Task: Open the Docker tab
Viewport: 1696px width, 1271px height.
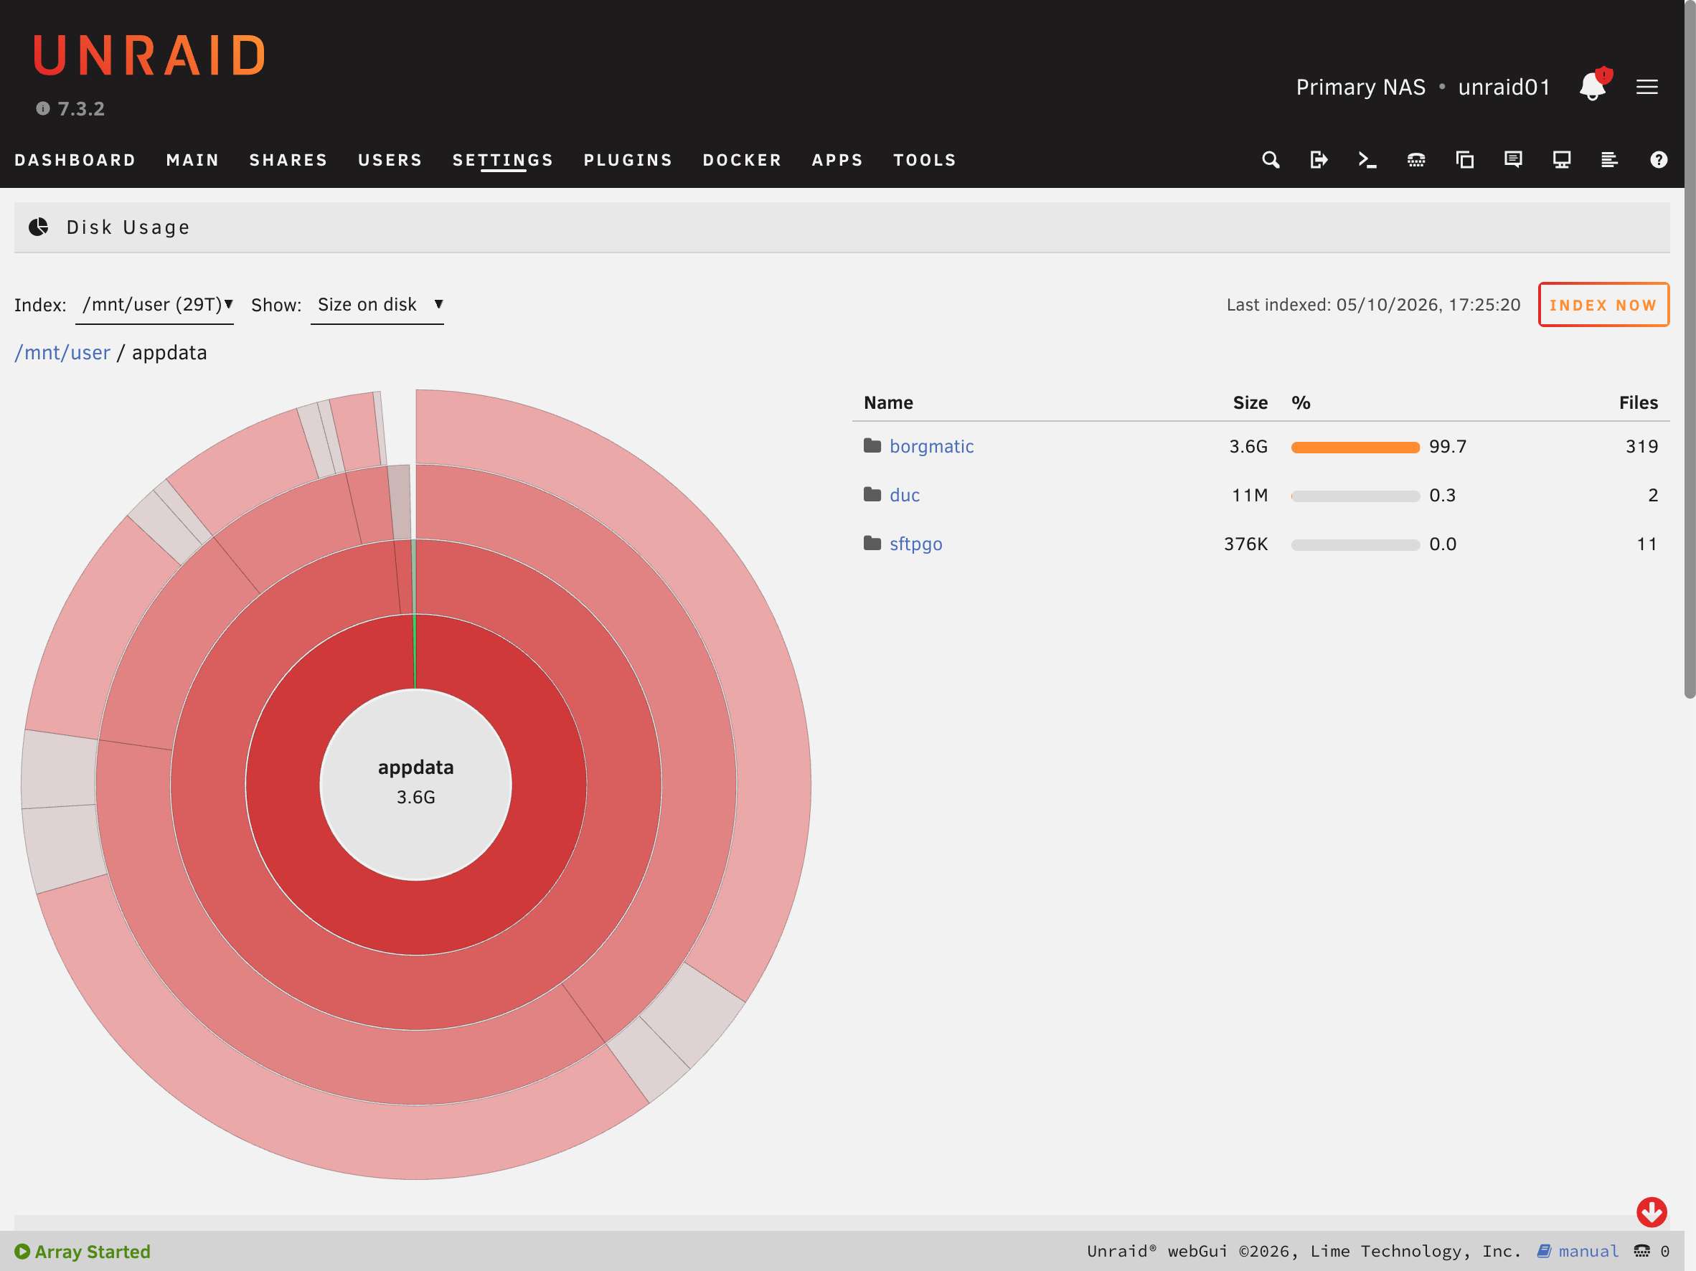Action: click(743, 160)
